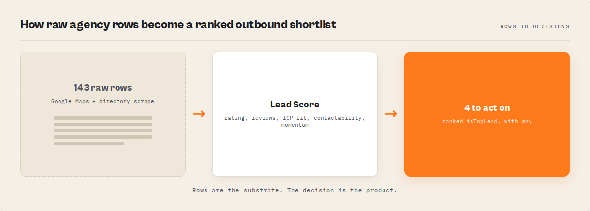Image resolution: width=590 pixels, height=211 pixels.
Task: Click the '143 raw rows' heading
Action: click(x=103, y=88)
